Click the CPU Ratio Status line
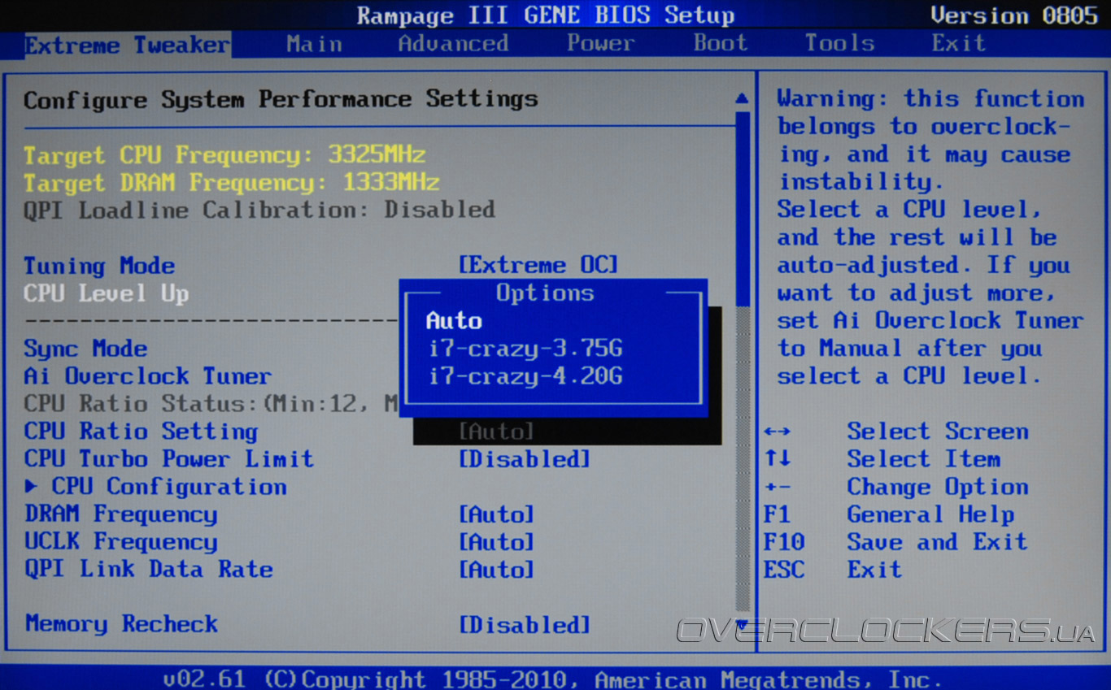 211,404
